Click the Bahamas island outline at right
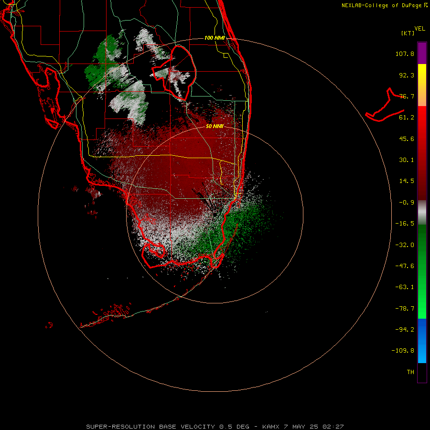This screenshot has height=430, width=430. [x=385, y=105]
